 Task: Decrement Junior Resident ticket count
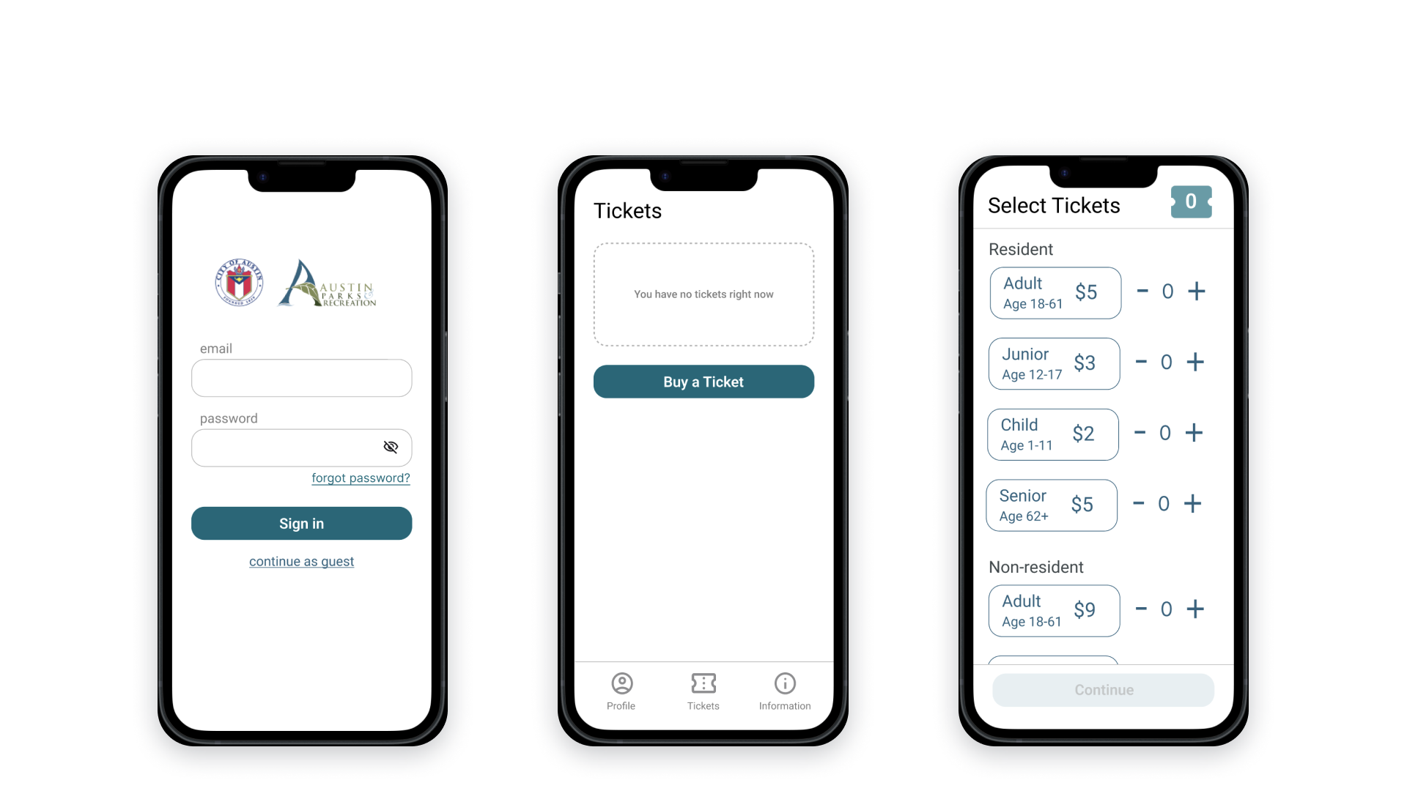pos(1141,363)
